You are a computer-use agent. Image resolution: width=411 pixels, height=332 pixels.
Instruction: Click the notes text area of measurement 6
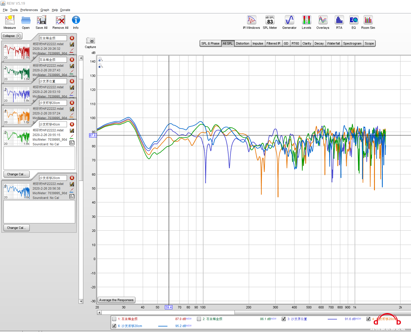pyautogui.click(x=39, y=212)
